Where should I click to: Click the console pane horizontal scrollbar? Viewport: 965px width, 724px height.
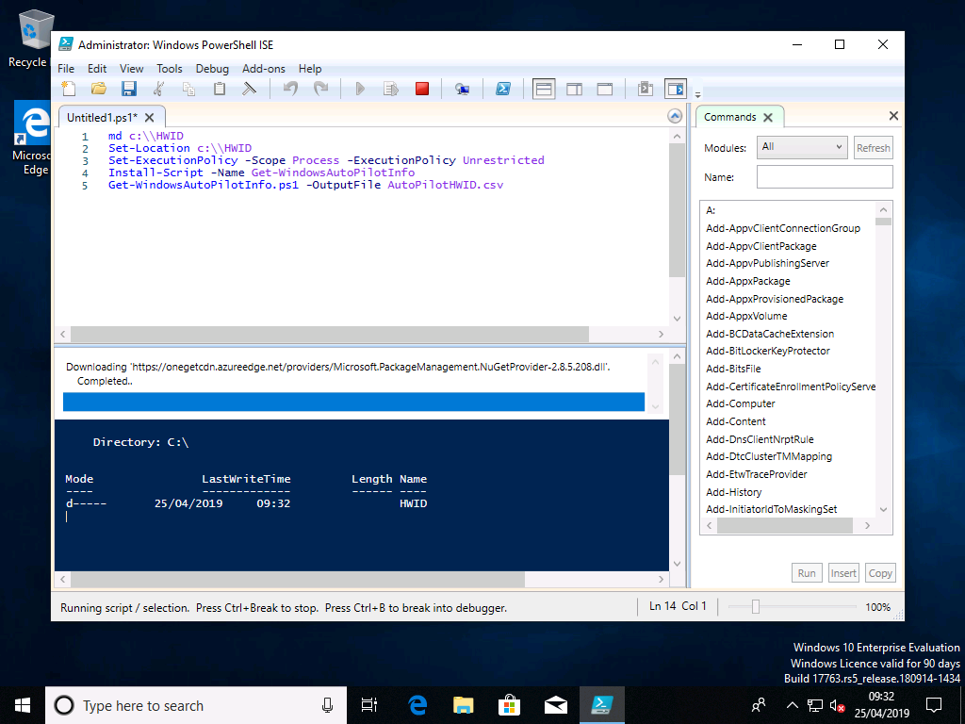click(x=297, y=580)
